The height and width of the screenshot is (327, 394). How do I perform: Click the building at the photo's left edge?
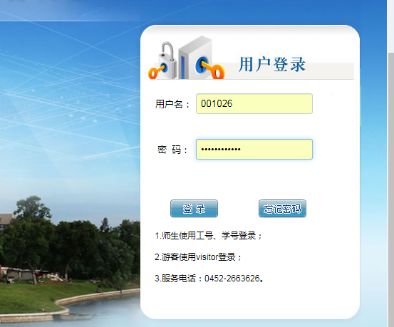click(x=6, y=222)
